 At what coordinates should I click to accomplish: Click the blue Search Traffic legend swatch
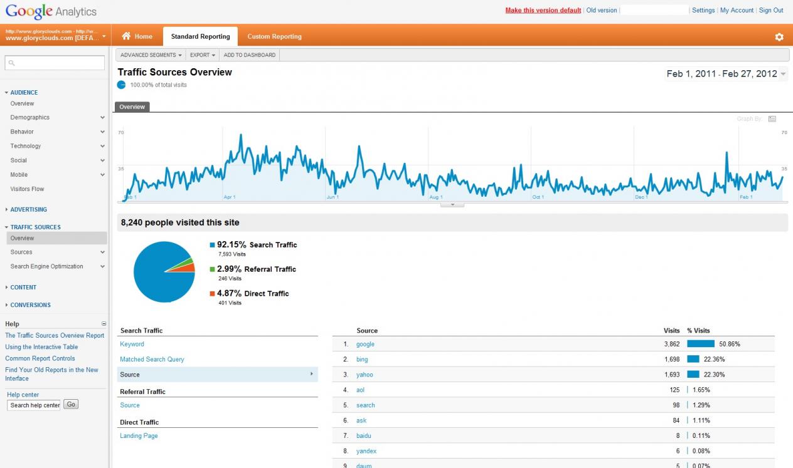tap(212, 245)
